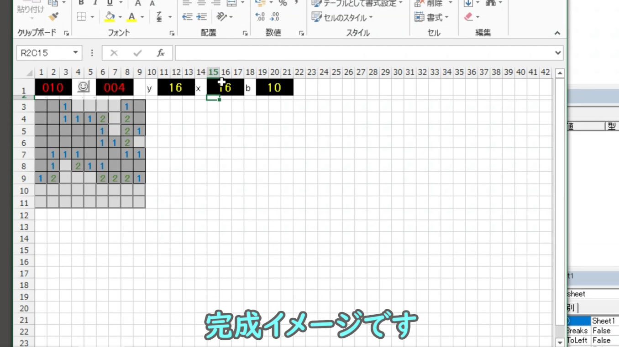Viewport: 619px width, 347px height.
Task: Click the Decrease Decimal icon
Action: [274, 17]
